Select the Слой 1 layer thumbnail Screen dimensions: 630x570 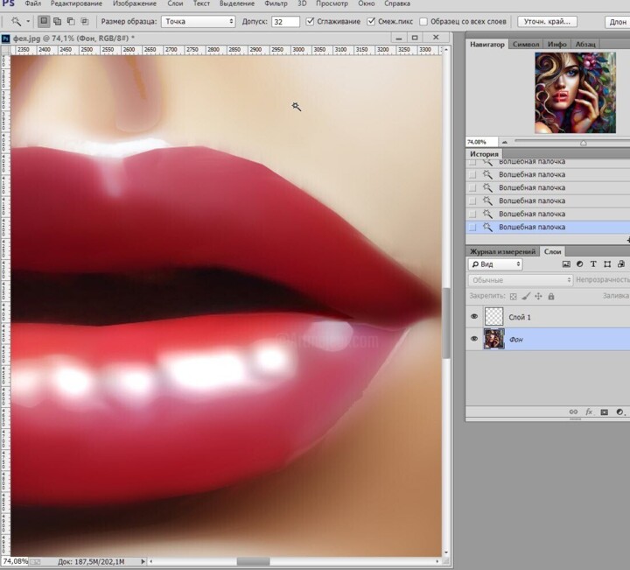pos(493,316)
